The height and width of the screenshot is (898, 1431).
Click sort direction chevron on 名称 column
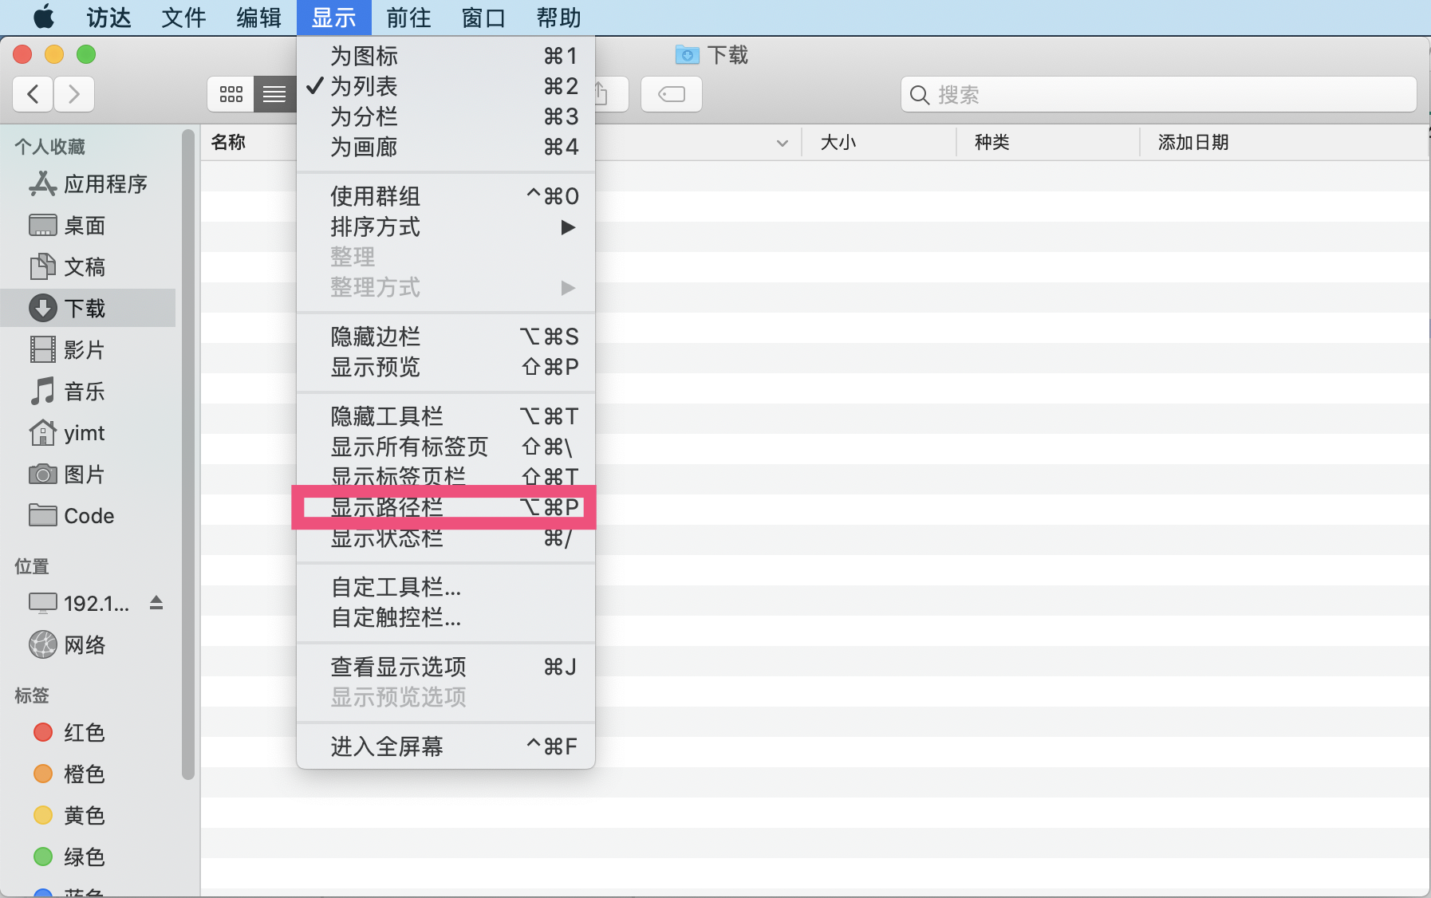pos(783,142)
